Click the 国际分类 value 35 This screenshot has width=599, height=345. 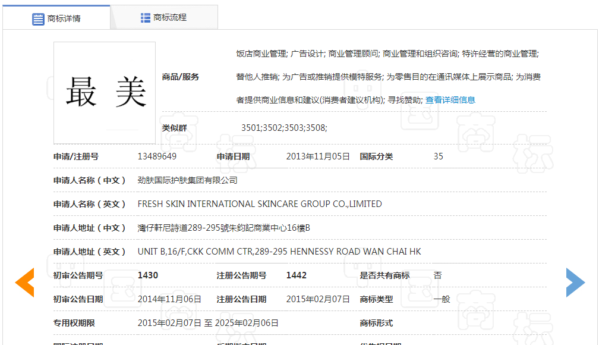[439, 156]
